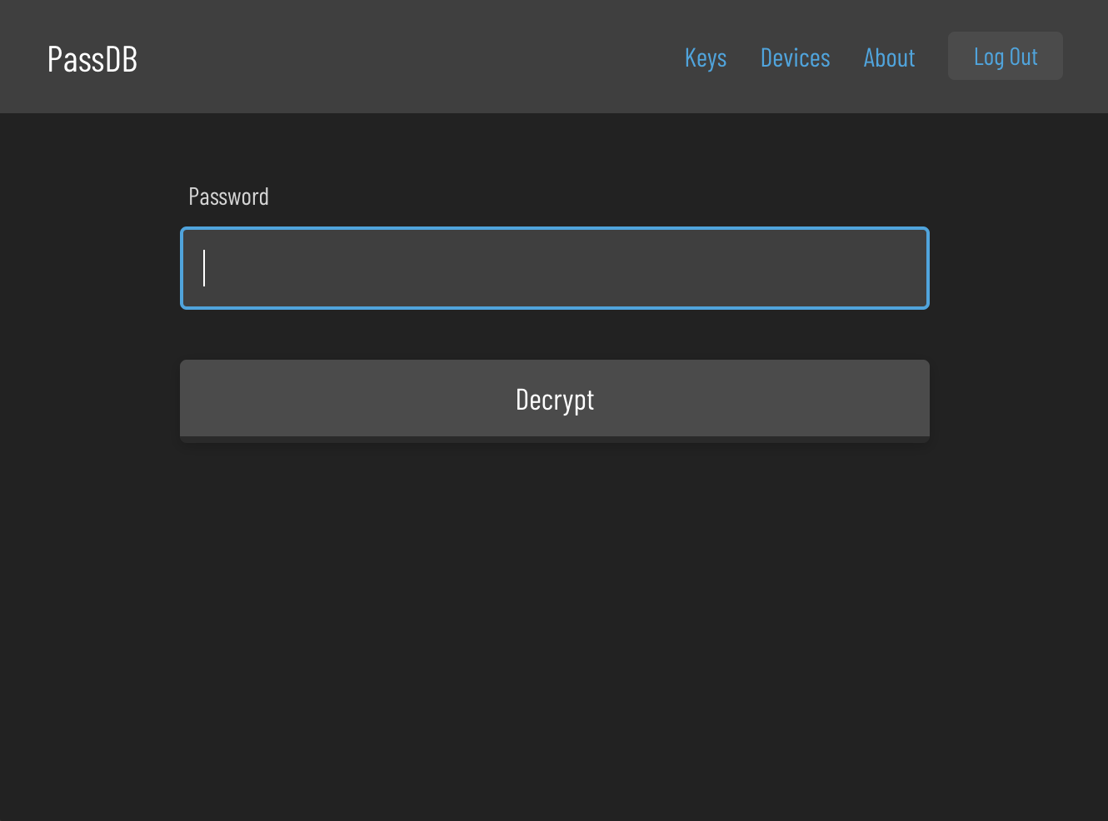Open the Keys page
1108x821 pixels.
pos(706,57)
